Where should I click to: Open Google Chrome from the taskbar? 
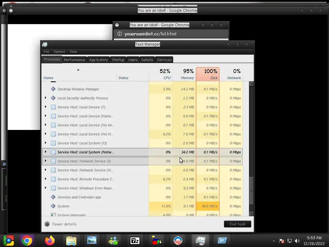pos(27,241)
